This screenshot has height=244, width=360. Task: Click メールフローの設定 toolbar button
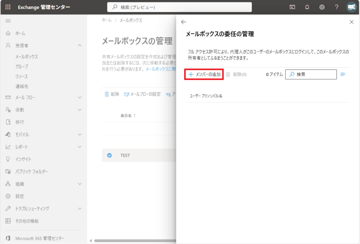click(142, 94)
